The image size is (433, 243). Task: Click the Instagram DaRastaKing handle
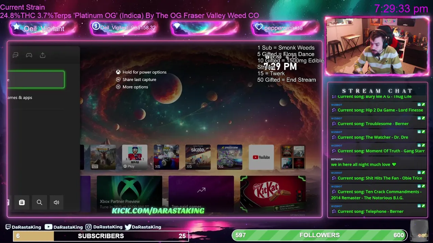tap(104, 227)
